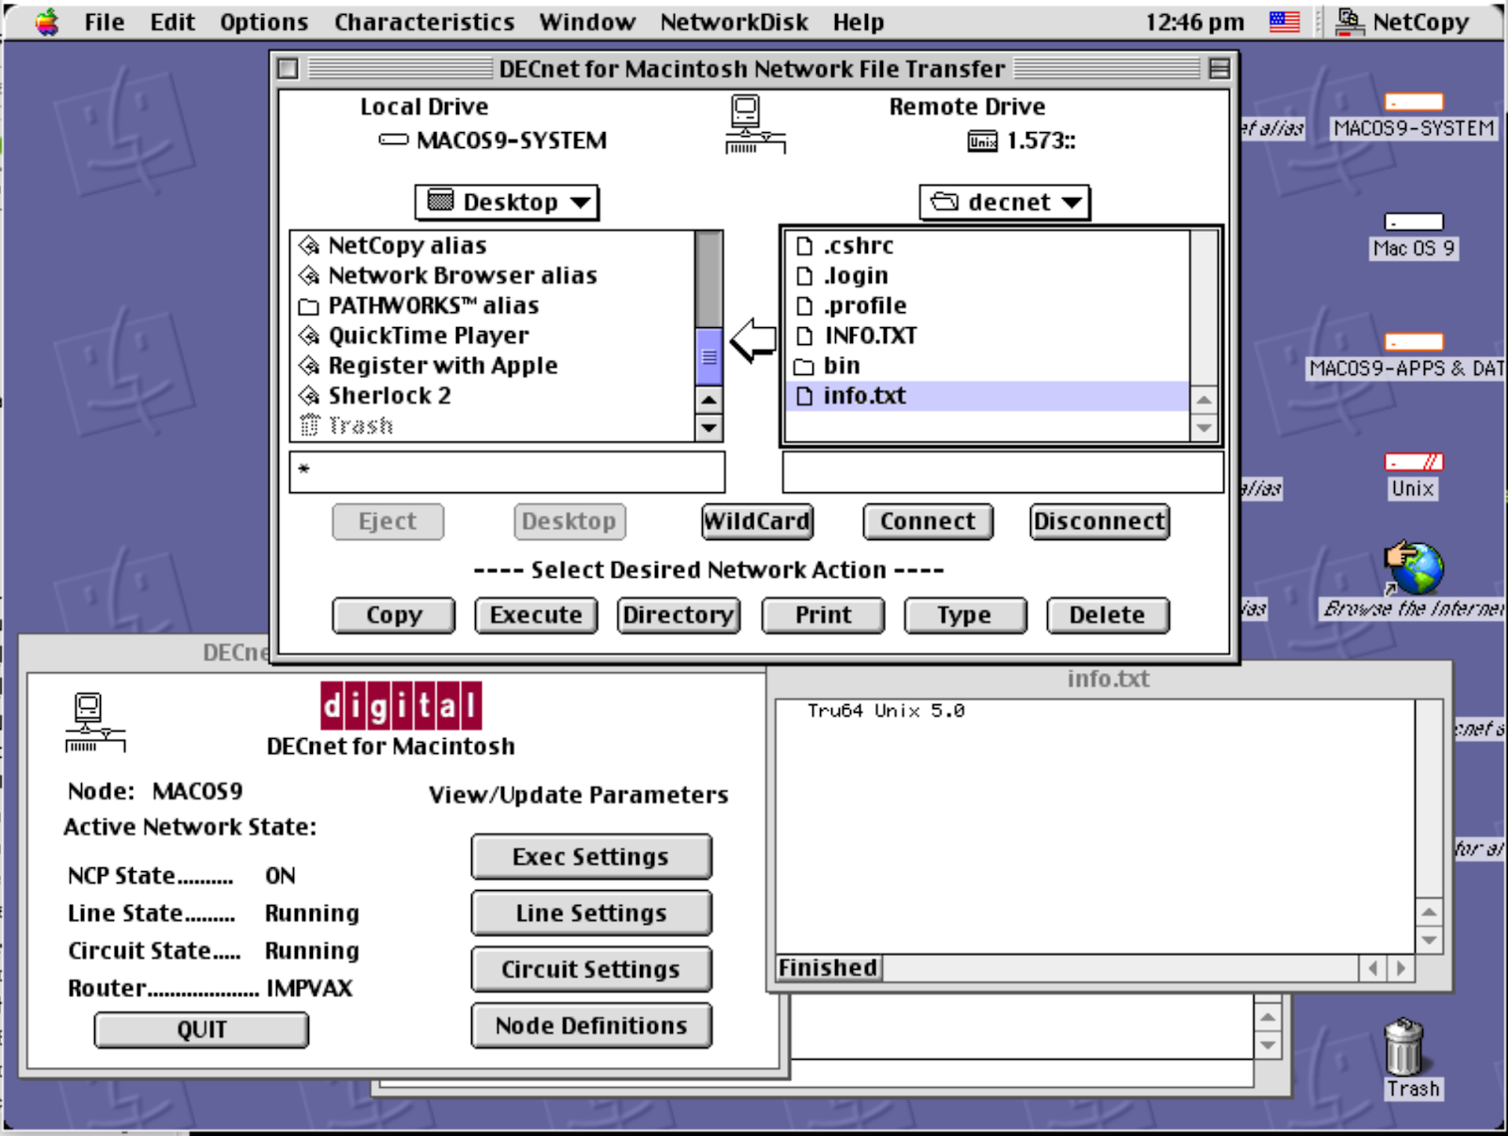Click the 'Tru64 Unix 5.0' text in info.txt window
The width and height of the screenshot is (1508, 1136).
tap(885, 711)
